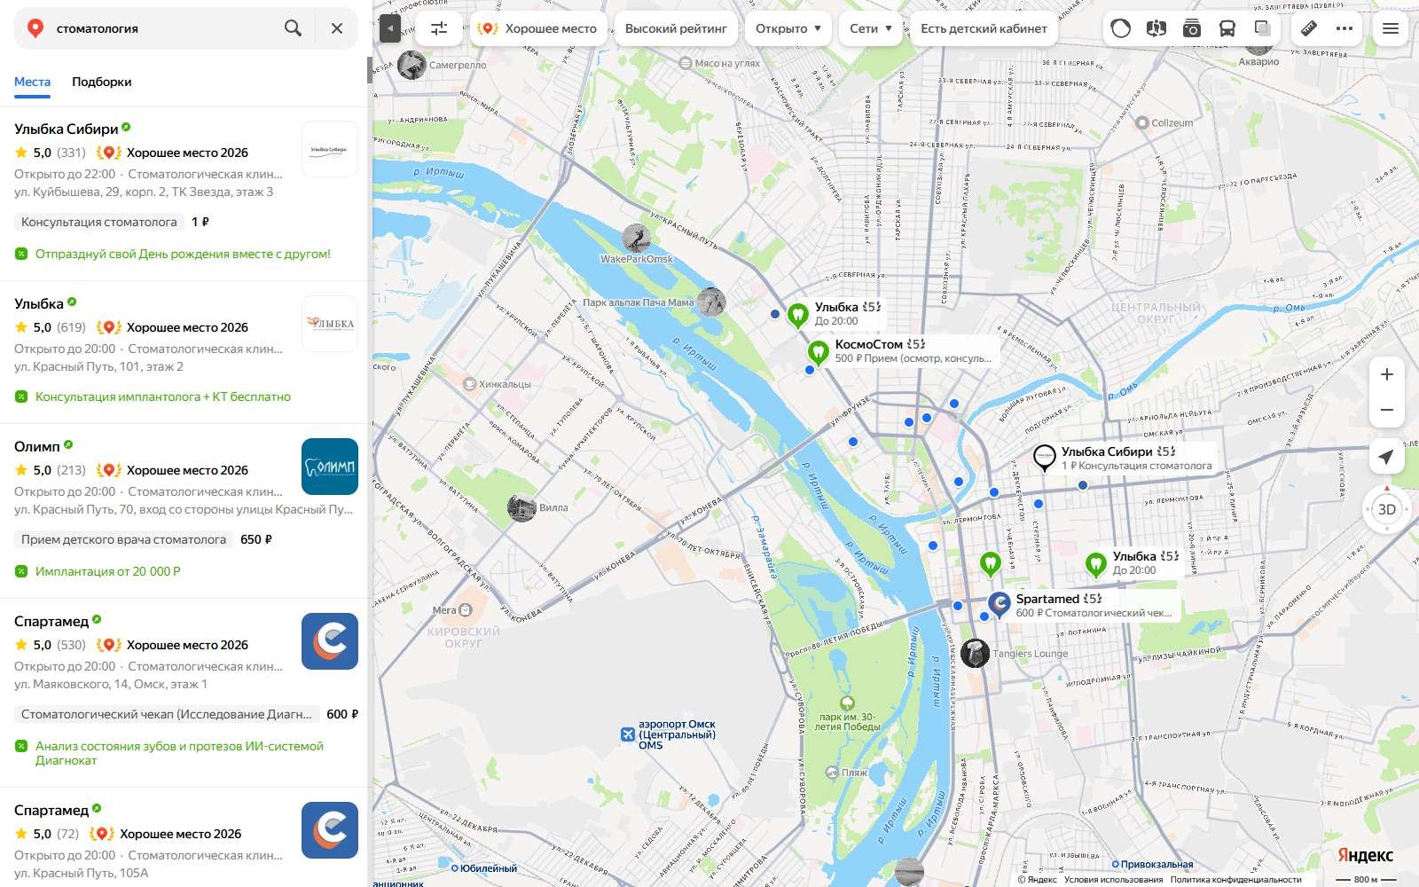Toggle the Высокий рейтинг filter
Viewport: 1419px width, 887px height.
click(676, 28)
